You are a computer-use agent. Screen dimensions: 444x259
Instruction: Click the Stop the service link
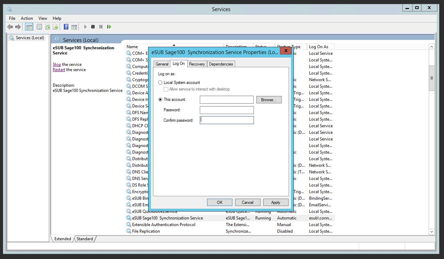point(56,65)
